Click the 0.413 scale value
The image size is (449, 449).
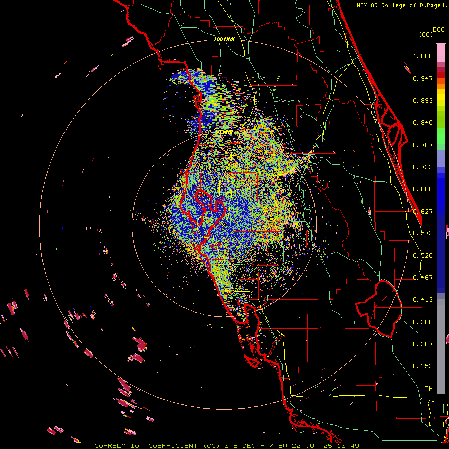(423, 300)
